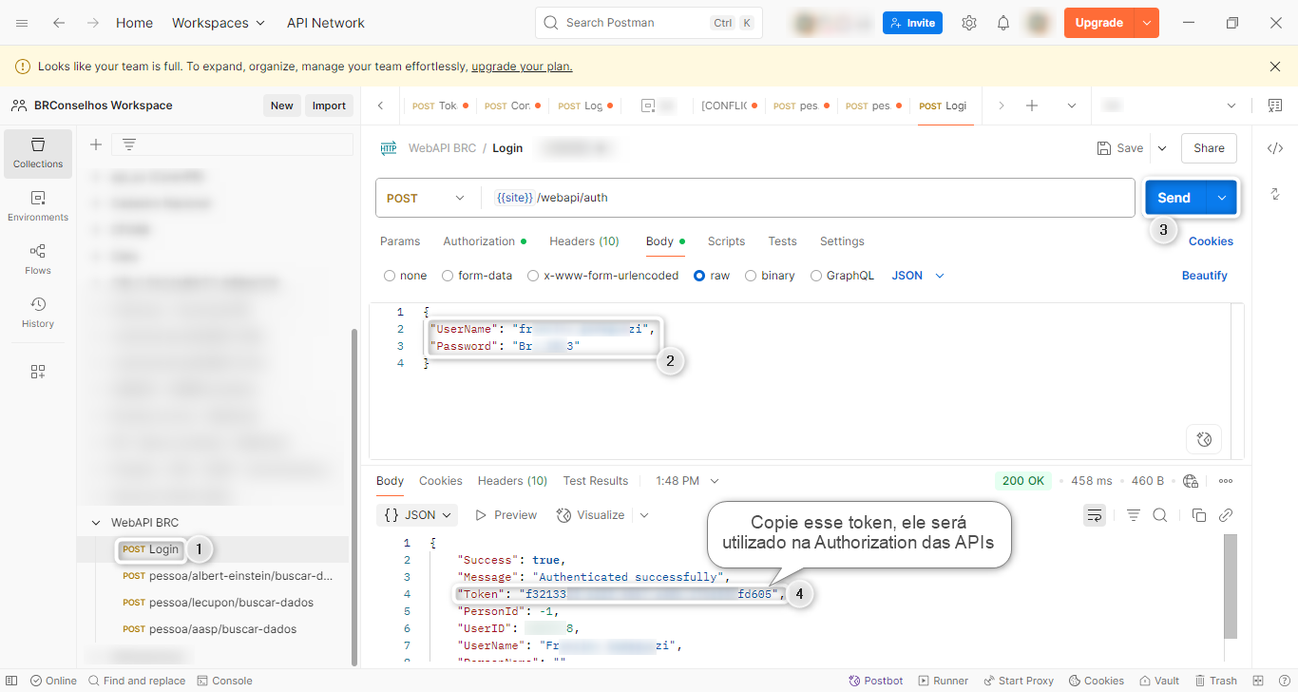The width and height of the screenshot is (1298, 692).
Task: Open the Test Results response tab
Action: pos(596,481)
